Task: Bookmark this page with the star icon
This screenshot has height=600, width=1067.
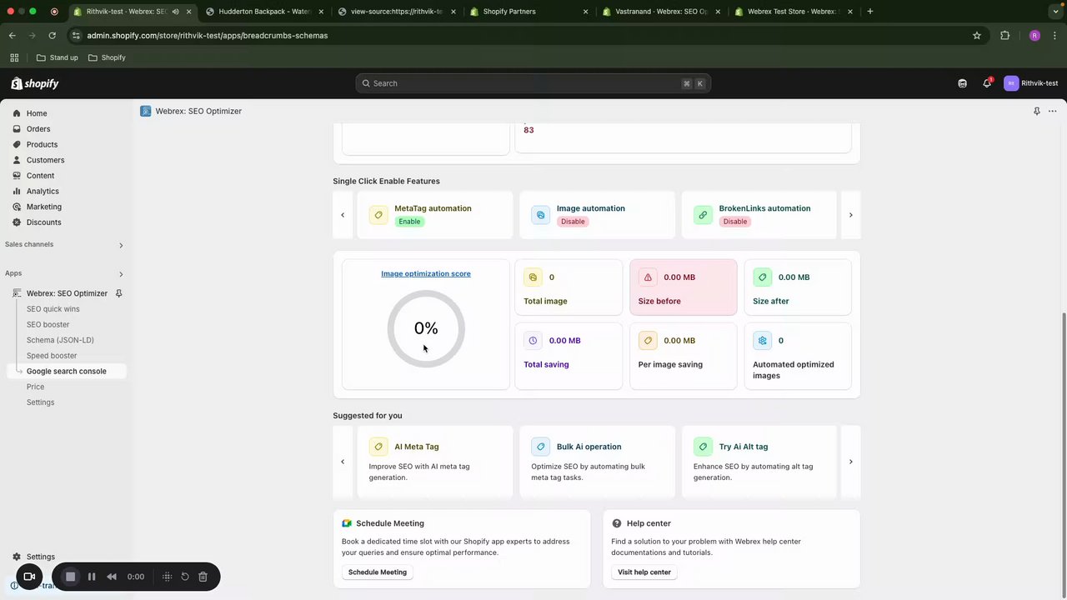Action: (977, 36)
